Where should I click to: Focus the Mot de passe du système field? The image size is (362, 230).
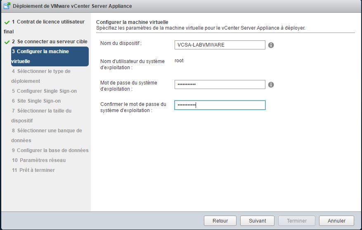coord(220,84)
